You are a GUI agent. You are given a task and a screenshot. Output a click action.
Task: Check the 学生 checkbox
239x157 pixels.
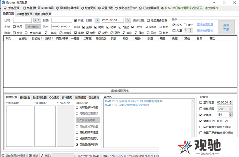[x=185, y=25]
